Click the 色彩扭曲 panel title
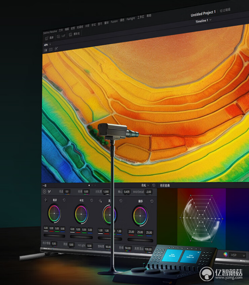The height and width of the screenshot is (285, 249). (x=165, y=186)
